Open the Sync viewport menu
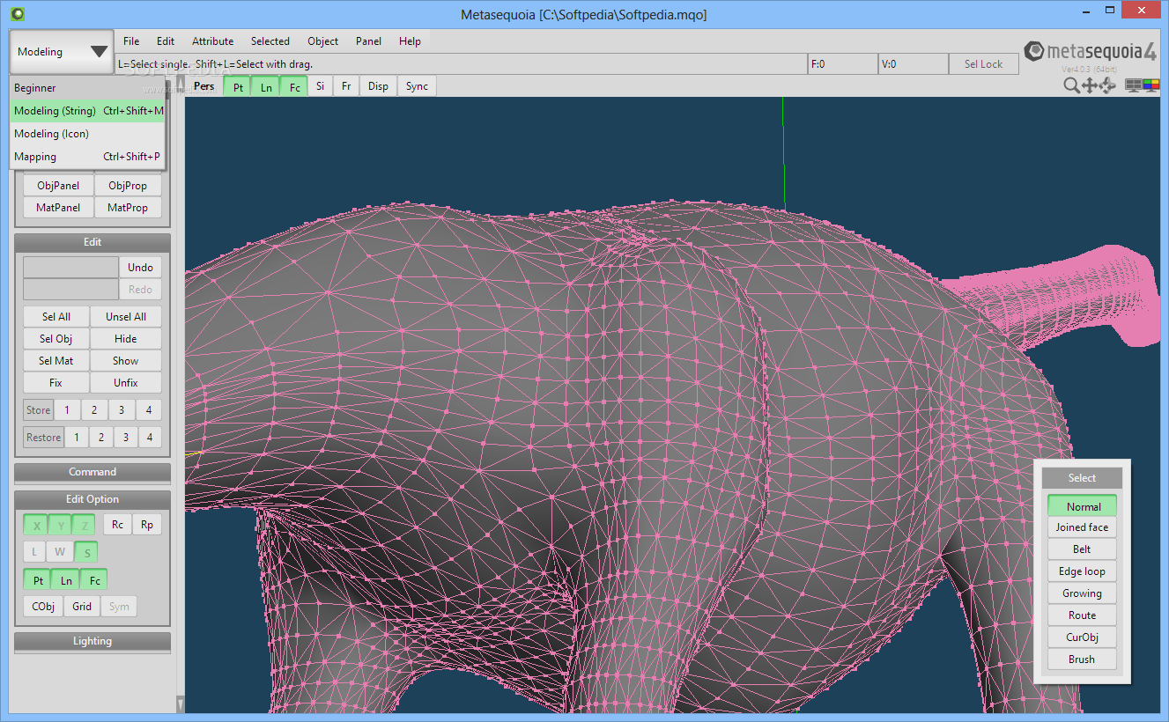 click(418, 86)
